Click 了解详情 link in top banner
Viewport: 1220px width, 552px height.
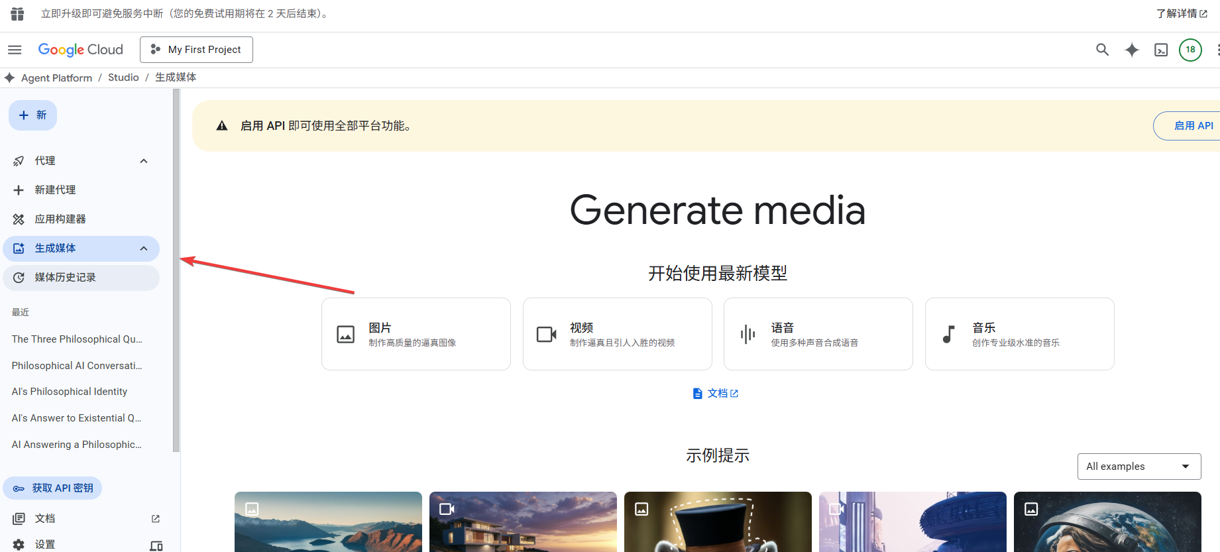pyautogui.click(x=1182, y=14)
